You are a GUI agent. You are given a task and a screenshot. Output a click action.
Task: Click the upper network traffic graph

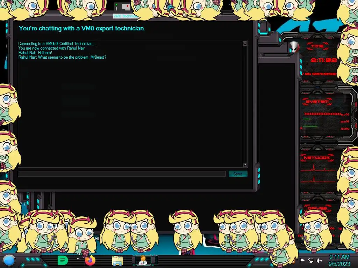pos(317,168)
